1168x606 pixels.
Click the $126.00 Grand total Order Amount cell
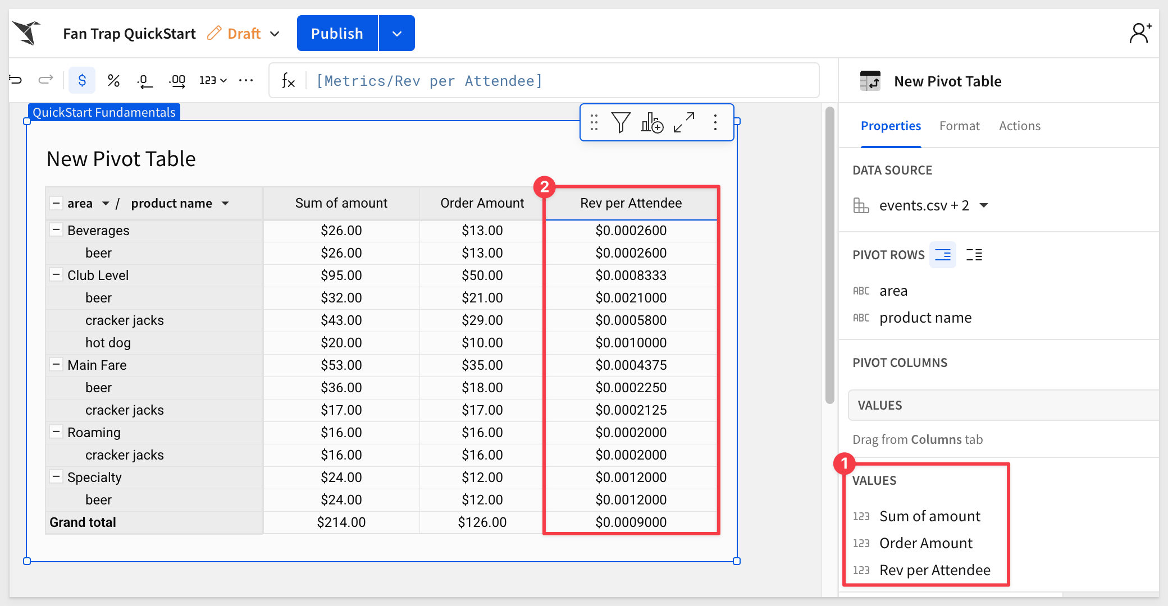482,522
